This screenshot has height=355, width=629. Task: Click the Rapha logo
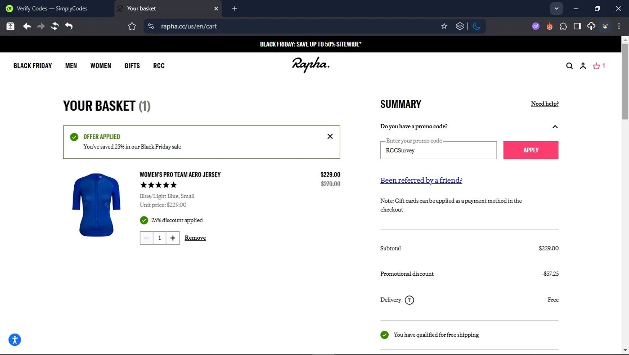click(311, 65)
